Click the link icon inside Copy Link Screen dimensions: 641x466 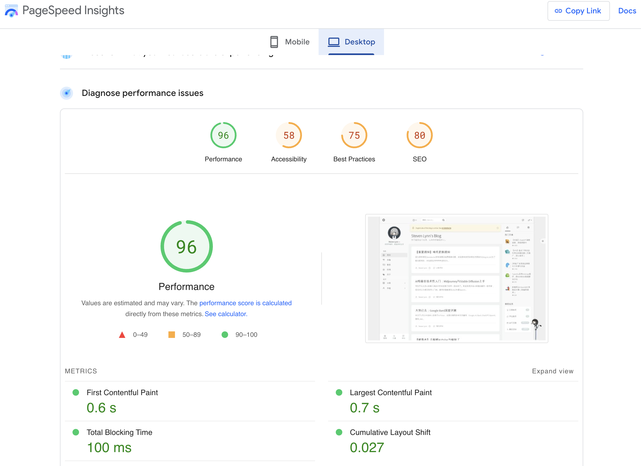click(558, 11)
